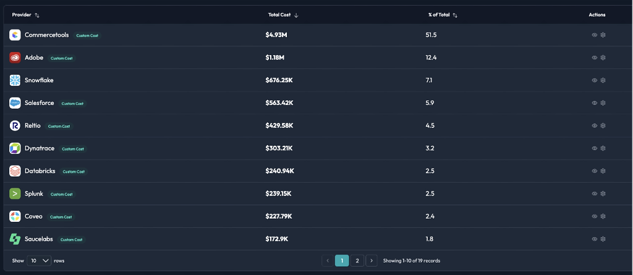633x275 pixels.
Task: Click Custom Cost badge beside Dynatrace
Action: click(x=73, y=148)
